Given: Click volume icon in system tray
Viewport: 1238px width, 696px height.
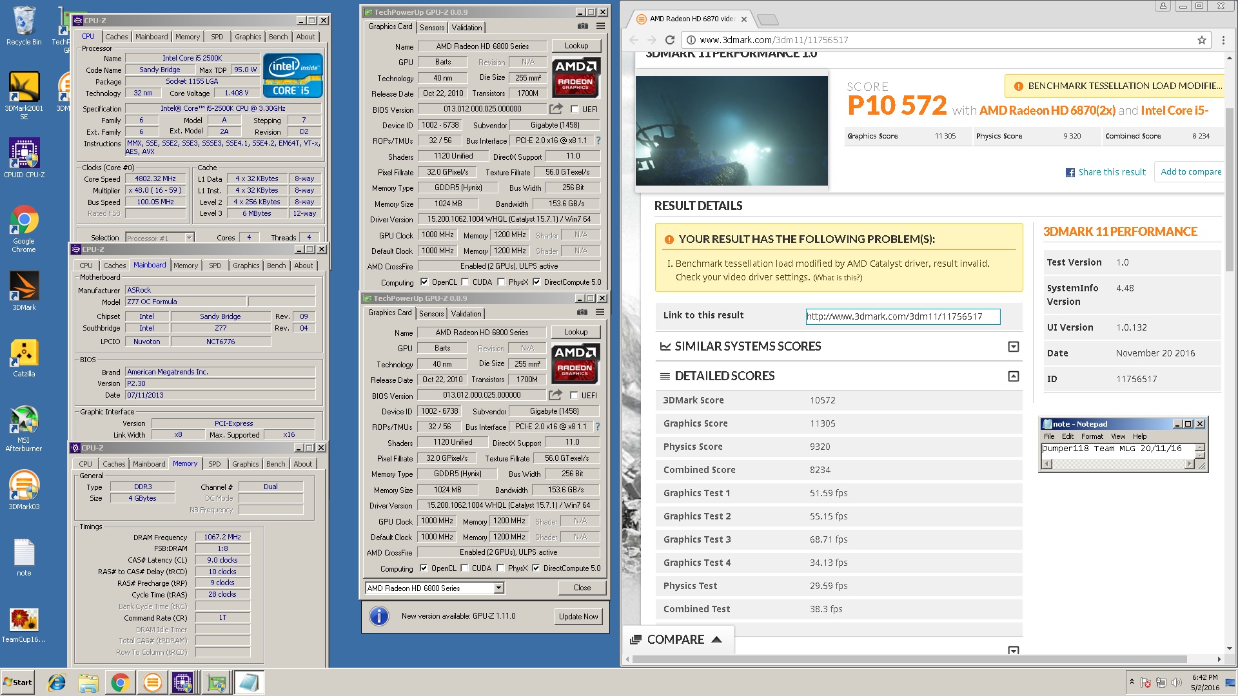Looking at the screenshot, I should (1176, 682).
